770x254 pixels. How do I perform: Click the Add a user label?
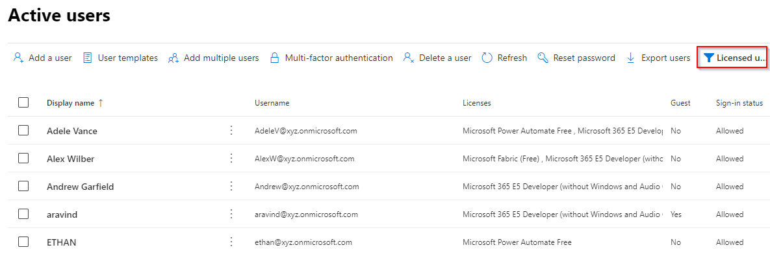pos(50,58)
